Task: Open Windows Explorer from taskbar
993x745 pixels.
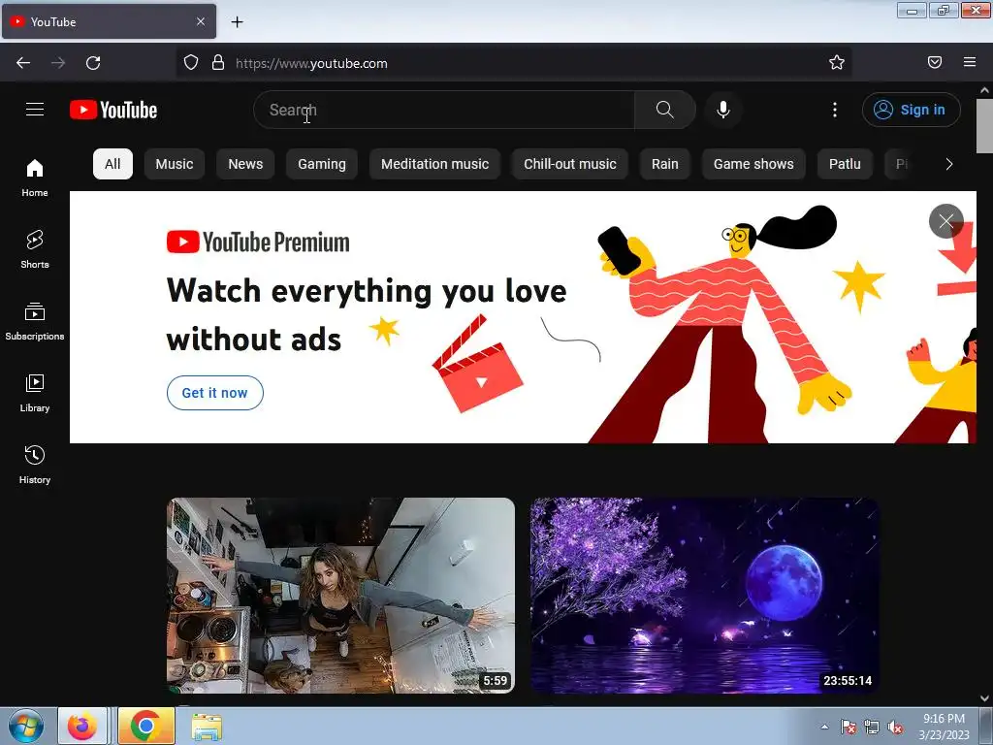Action: 207,728
